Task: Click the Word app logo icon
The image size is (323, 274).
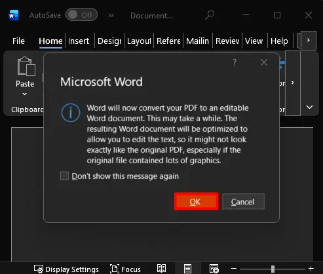Action: [13, 15]
